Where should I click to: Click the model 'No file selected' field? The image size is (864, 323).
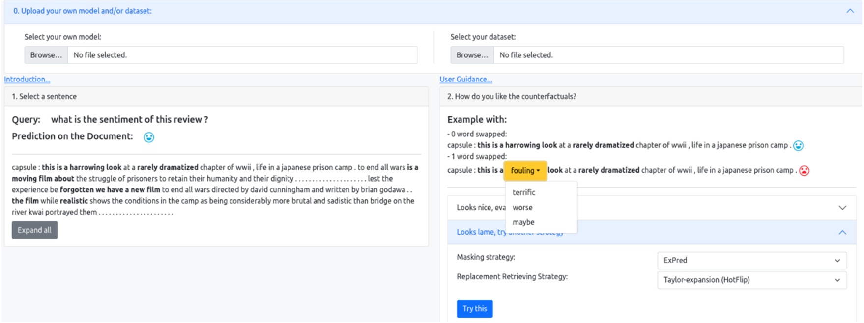242,55
